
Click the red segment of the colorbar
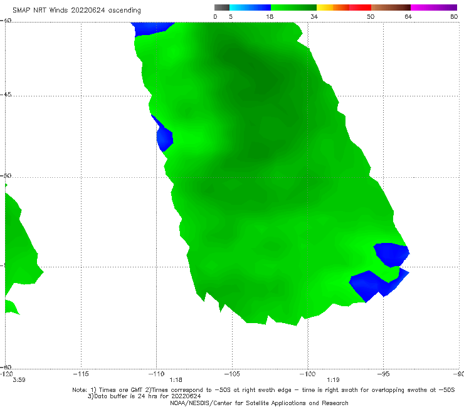360,8
